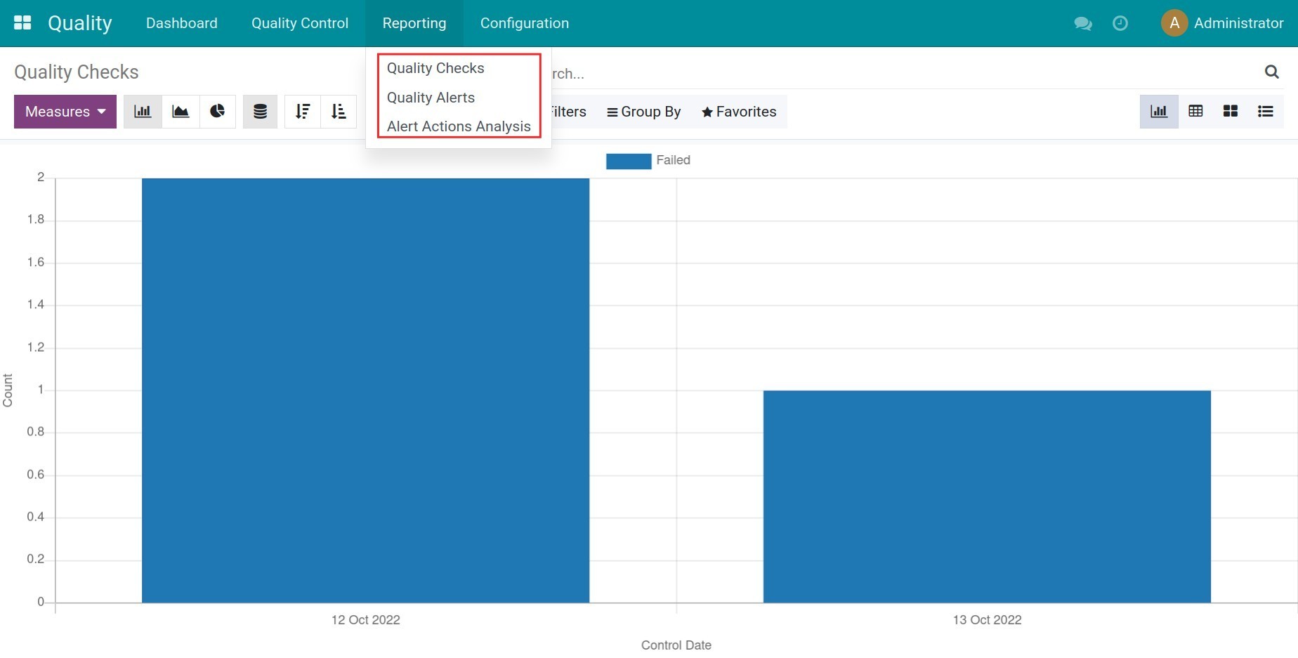
Task: Open the apps grid home menu
Action: click(22, 22)
